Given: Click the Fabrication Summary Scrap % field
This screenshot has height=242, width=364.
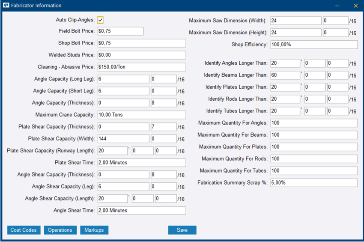Looking at the screenshot, I should [313, 183].
